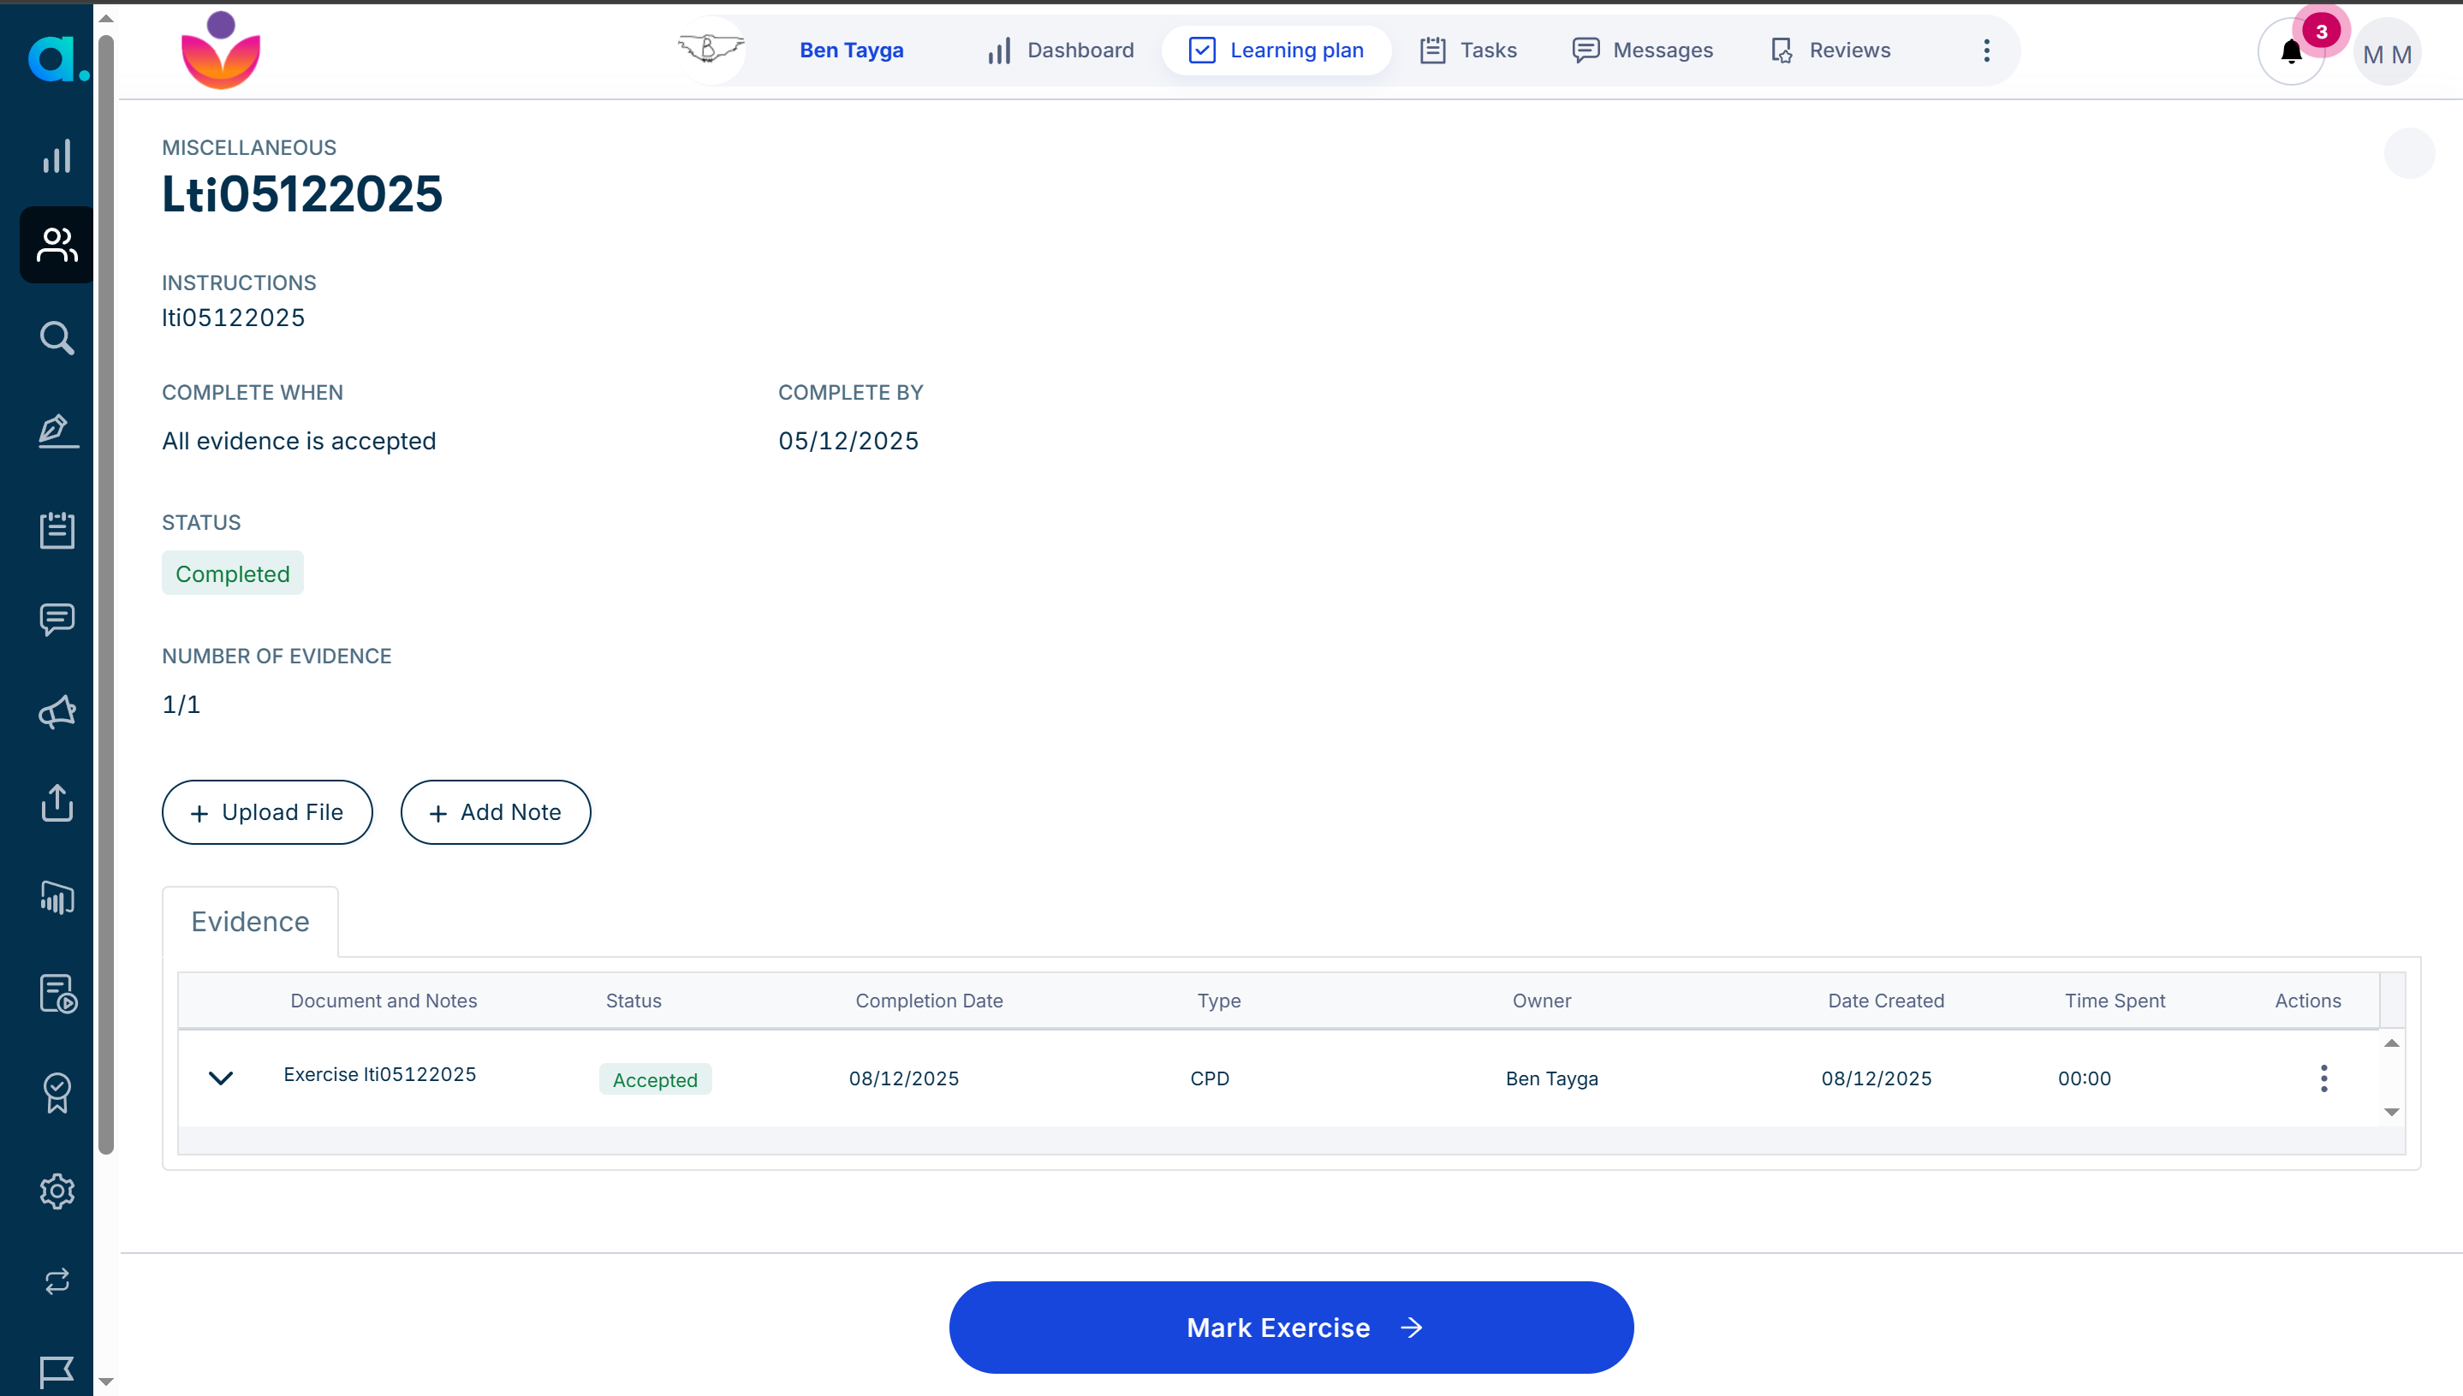Open the users sidebar icon
This screenshot has height=1396, width=2463.
pyautogui.click(x=57, y=245)
